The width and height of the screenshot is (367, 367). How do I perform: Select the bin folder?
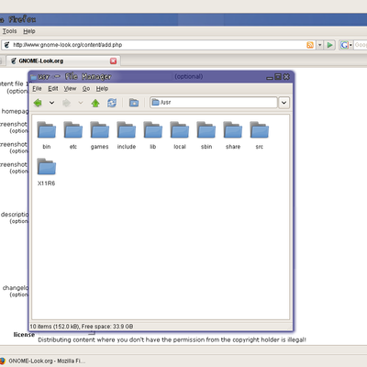47,135
